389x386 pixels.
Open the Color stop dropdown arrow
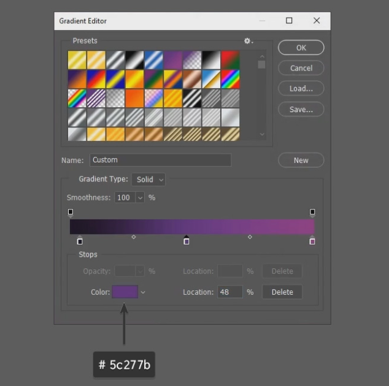coord(143,293)
